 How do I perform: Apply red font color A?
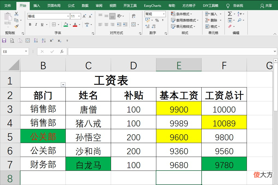(x=75, y=25)
